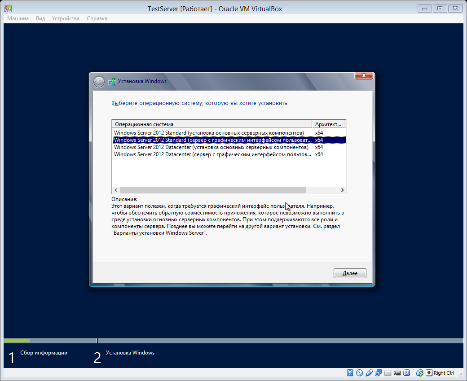The image size is (467, 381).
Task: Click the video capture status icon
Action: coord(397,372)
